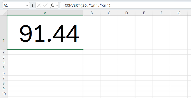Select row 5 header
The height and width of the screenshot is (98, 191).
pyautogui.click(x=4, y=68)
